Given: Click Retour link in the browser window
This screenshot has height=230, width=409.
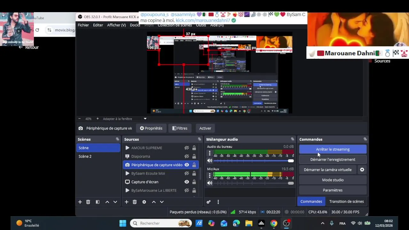Looking at the screenshot, I should point(28,47).
